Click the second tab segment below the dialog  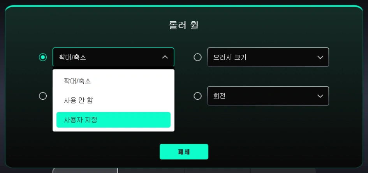coord(151,170)
